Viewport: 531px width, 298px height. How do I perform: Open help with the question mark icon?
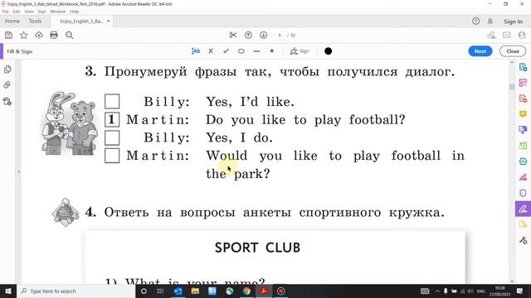475,22
